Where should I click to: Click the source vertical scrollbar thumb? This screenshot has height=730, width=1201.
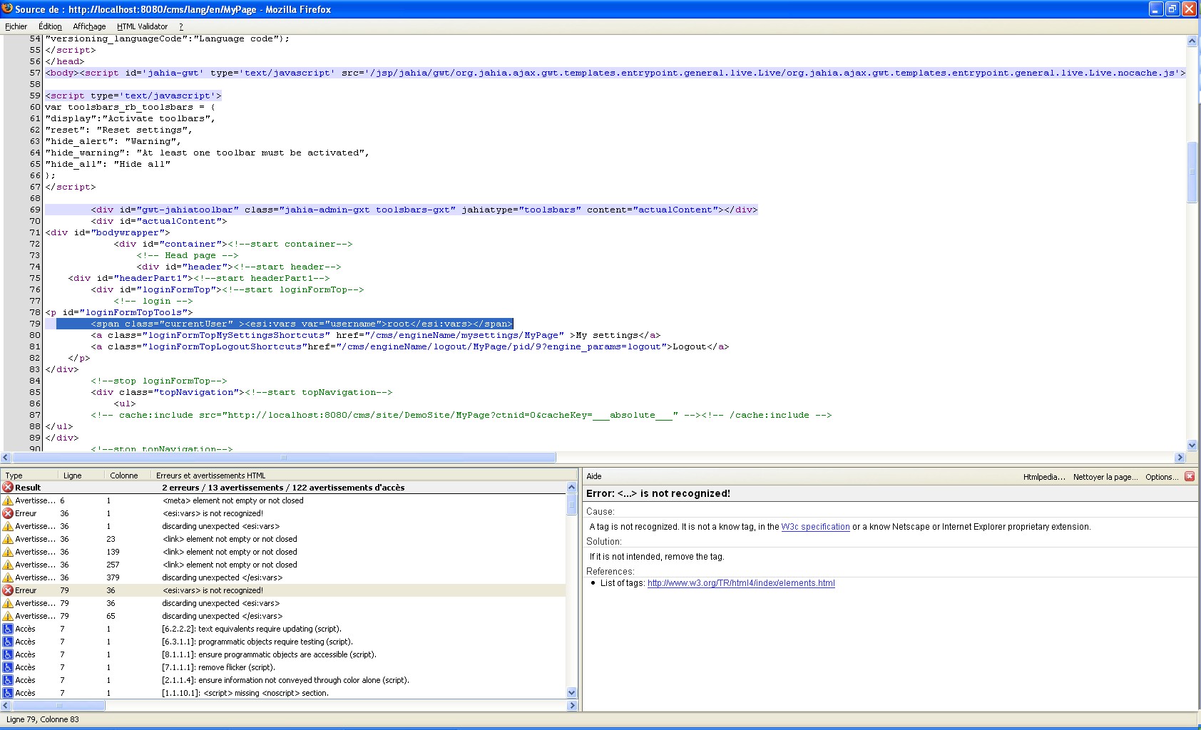tap(1192, 173)
